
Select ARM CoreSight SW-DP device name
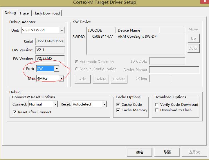[137, 37]
